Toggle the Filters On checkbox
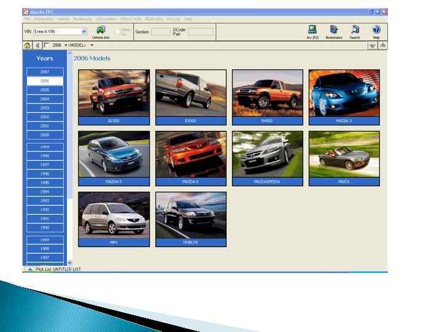442x332 pixels. (118, 31)
